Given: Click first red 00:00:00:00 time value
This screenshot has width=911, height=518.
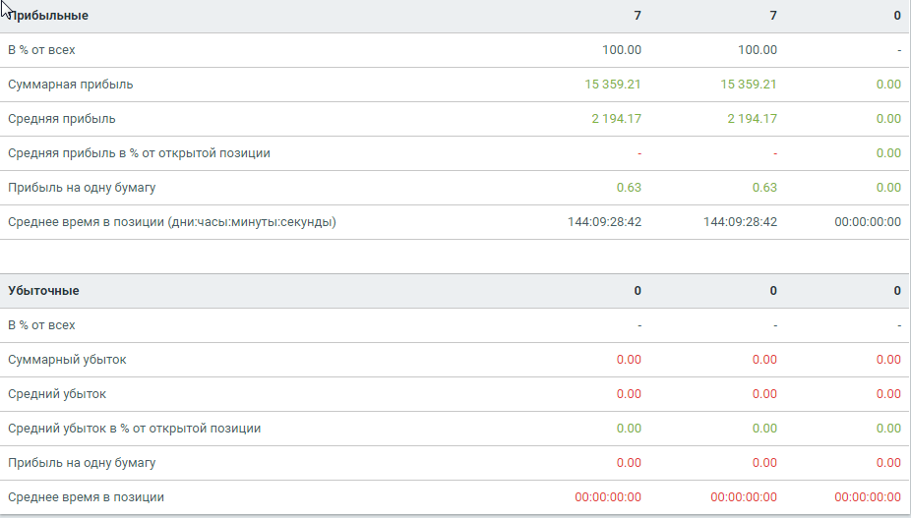Looking at the screenshot, I should coord(608,497).
